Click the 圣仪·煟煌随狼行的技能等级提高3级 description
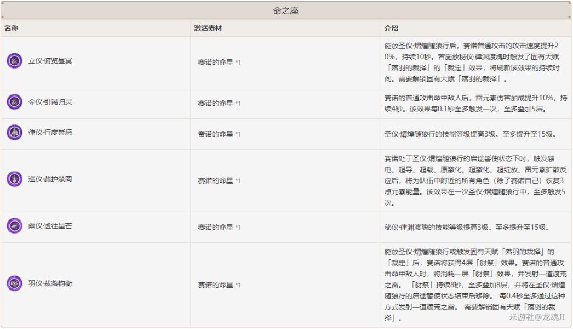 [x=471, y=134]
